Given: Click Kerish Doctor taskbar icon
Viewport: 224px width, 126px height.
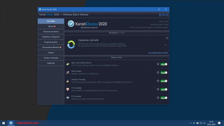Looking at the screenshot, I should (x=11, y=123).
